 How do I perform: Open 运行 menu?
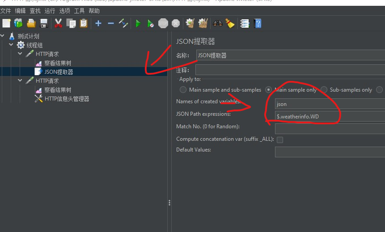pos(50,11)
